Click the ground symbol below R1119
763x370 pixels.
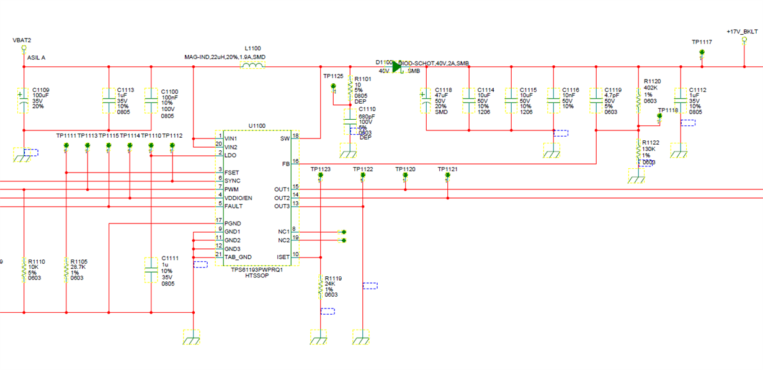pos(319,338)
